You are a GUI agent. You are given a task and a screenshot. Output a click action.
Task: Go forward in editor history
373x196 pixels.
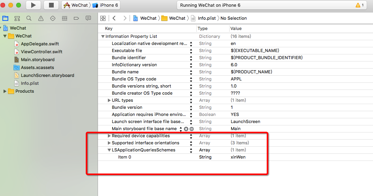click(124, 18)
